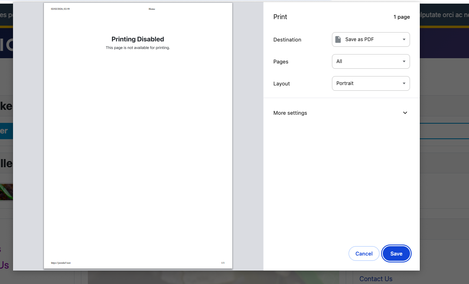This screenshot has width=469, height=284.
Task: Open the Save as PDF destination selector
Action: (x=370, y=39)
